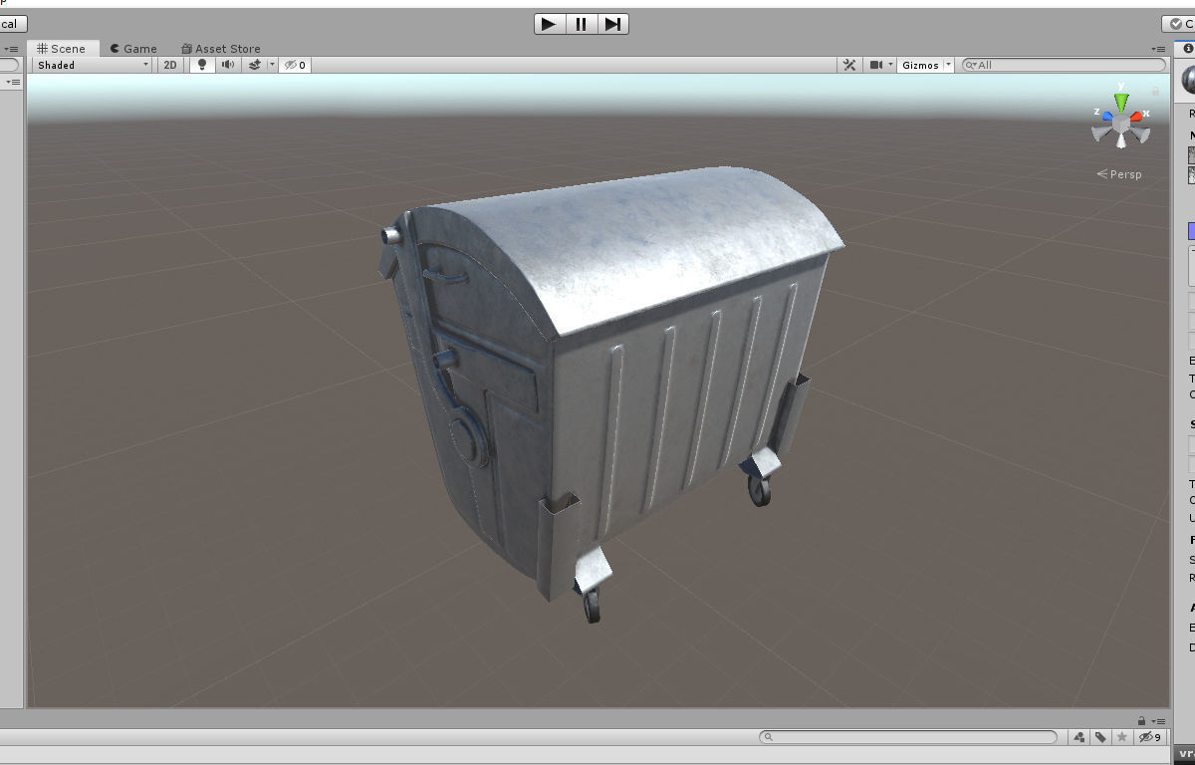Start Play mode with the Play button
This screenshot has width=1195, height=765.
549,24
